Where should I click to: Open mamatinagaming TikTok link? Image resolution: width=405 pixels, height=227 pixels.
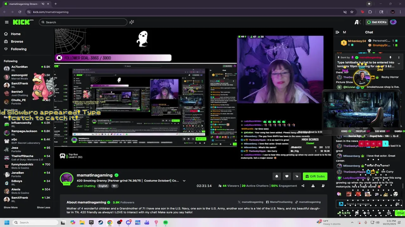click(x=308, y=202)
